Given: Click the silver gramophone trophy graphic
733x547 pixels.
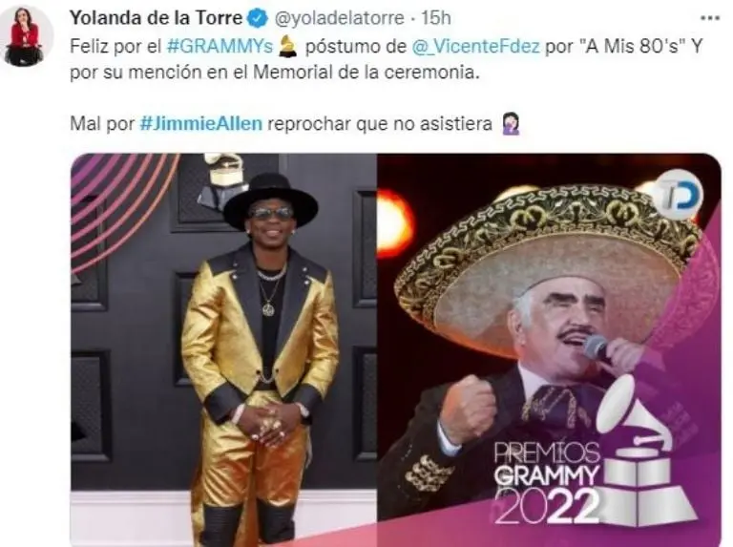Looking at the screenshot, I should coord(646,452).
